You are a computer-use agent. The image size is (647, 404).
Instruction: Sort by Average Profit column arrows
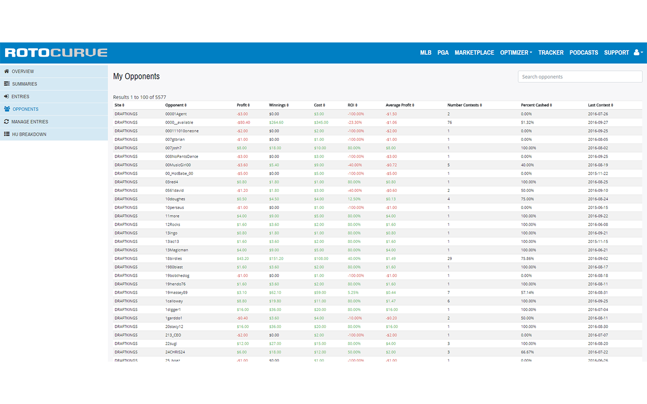(413, 105)
